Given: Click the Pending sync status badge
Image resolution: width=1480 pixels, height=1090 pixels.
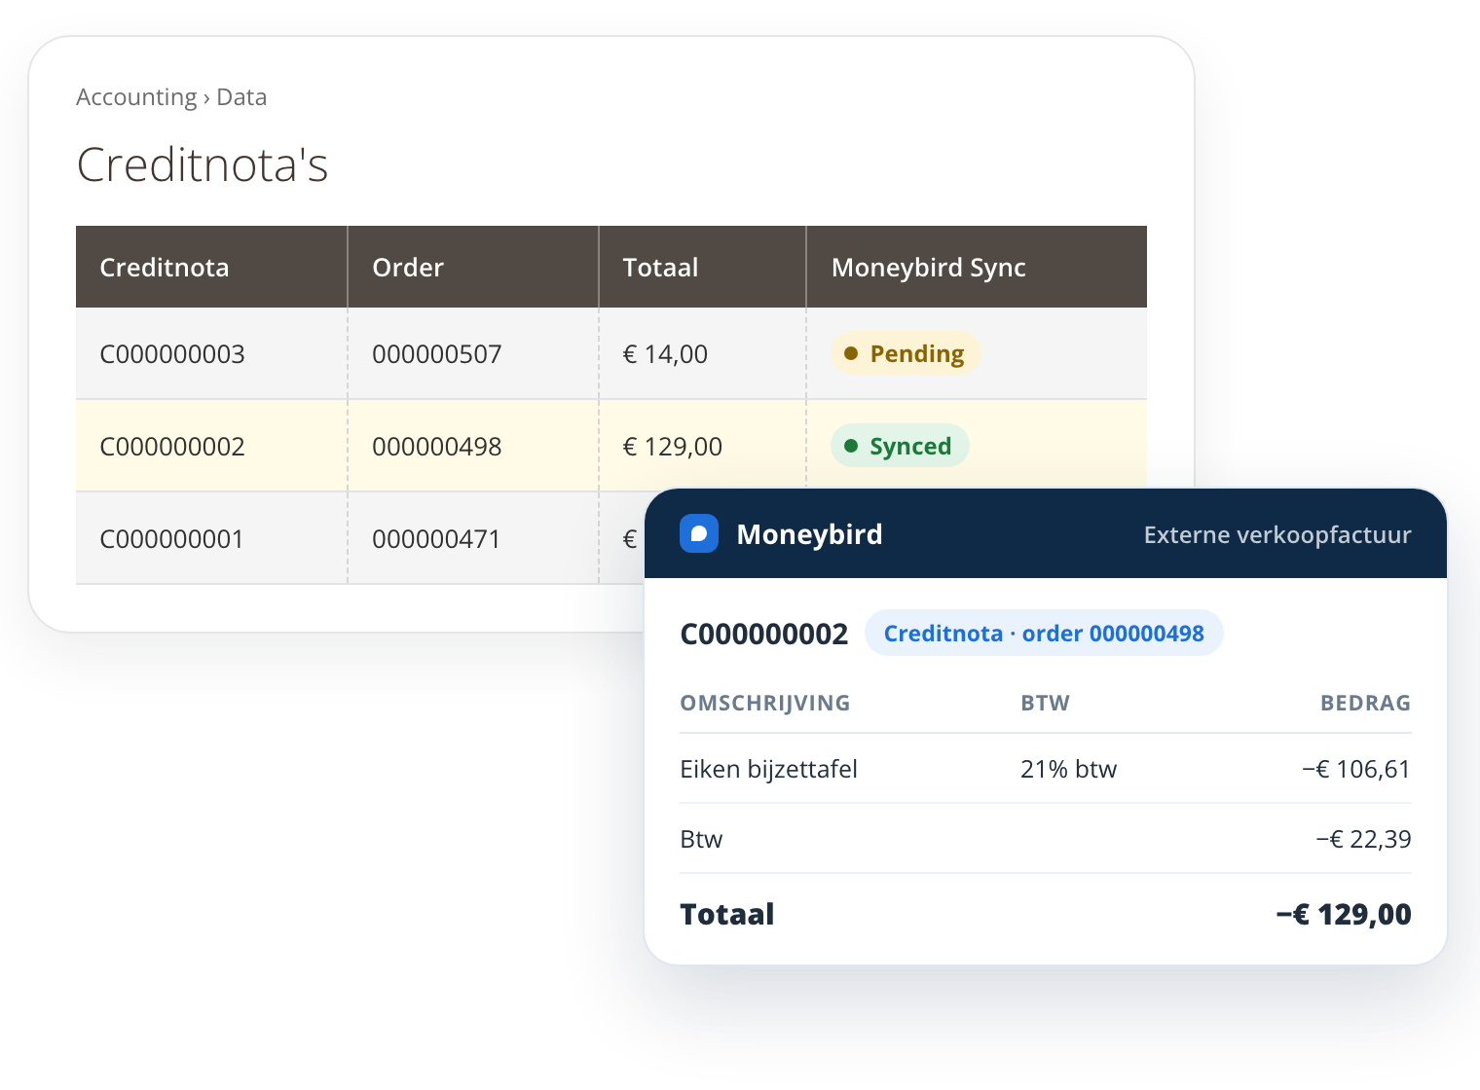Looking at the screenshot, I should [x=905, y=353].
